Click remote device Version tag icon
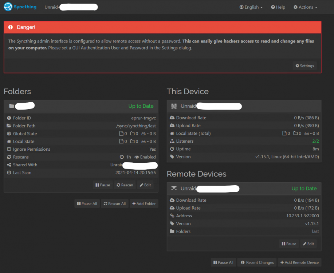 [172, 223]
